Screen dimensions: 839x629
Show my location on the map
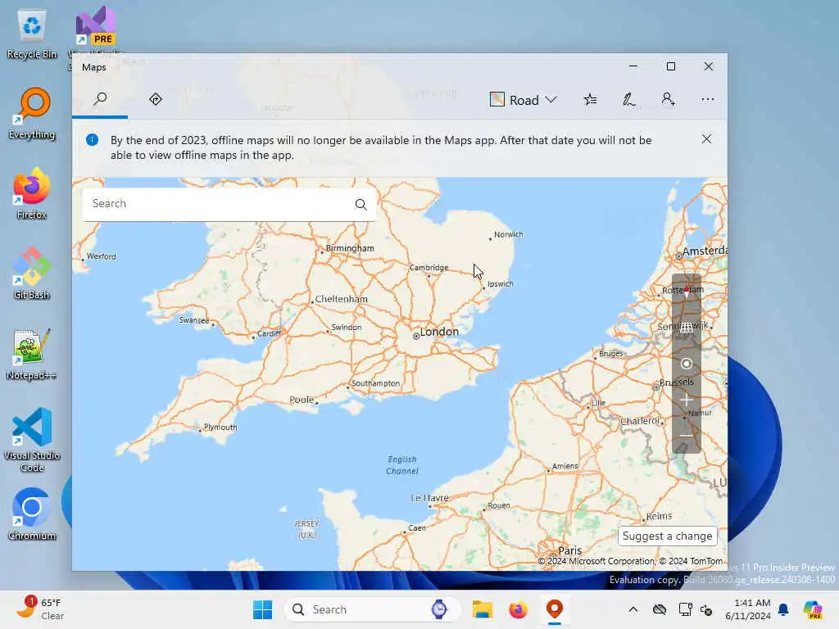click(687, 364)
